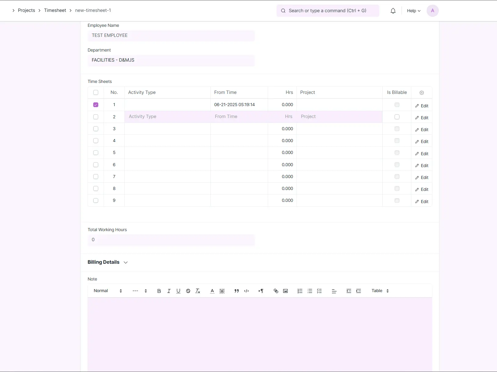
Task: Open the Help menu
Action: tap(413, 10)
